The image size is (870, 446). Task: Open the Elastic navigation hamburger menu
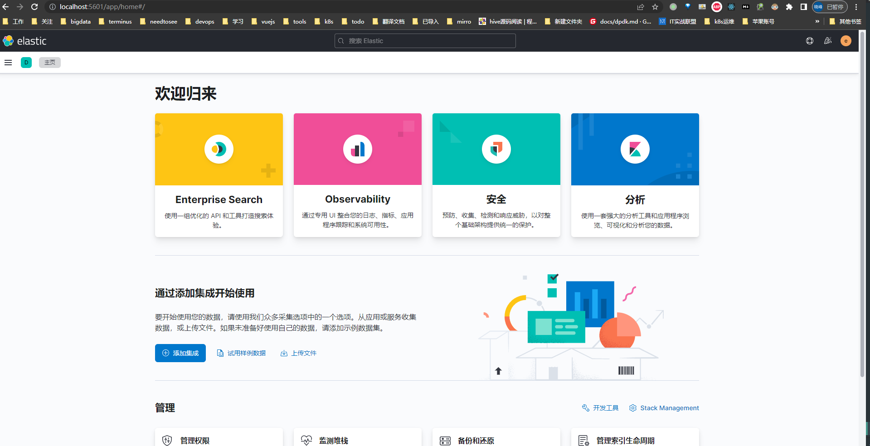[x=8, y=63]
